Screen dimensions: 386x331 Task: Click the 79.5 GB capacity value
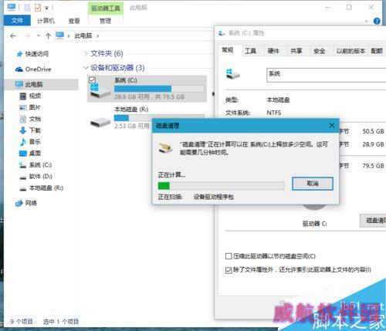point(373,166)
